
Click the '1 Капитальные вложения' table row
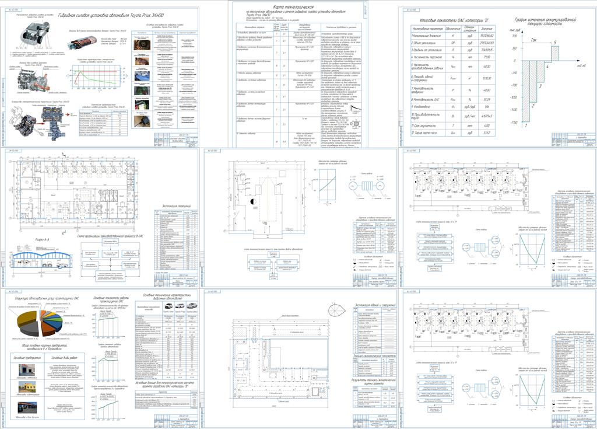coord(452,35)
